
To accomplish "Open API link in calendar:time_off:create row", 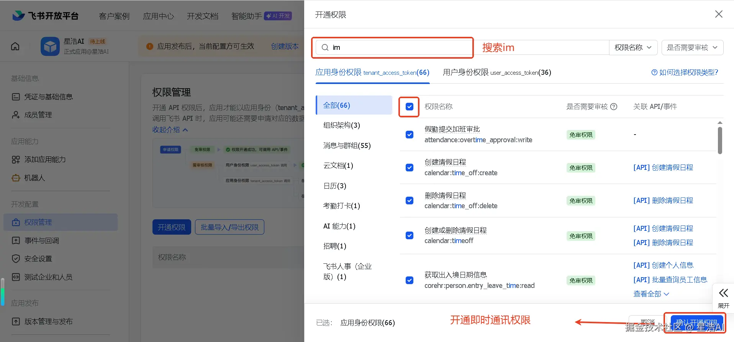I will (663, 168).
